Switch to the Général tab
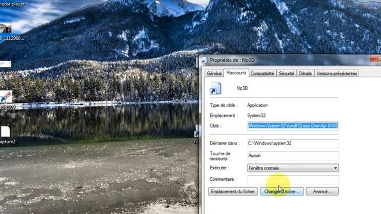This screenshot has width=381, height=214. coord(214,74)
